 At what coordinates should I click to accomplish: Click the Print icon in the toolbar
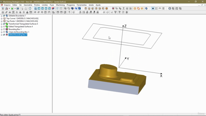26,9
